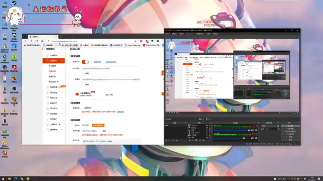The image size is (323, 181).
Task: Open the scene transition dropdown in OBS
Action: tap(269, 126)
